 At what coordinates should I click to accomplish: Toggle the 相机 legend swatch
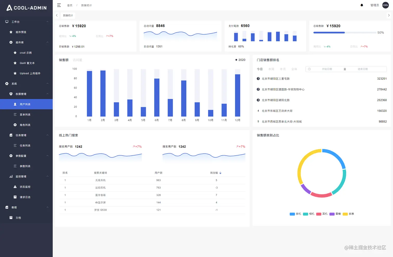point(305,214)
